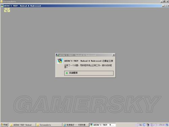Close the crash error dialog
Image resolution: width=169 pixels, height=127 pixels.
click(x=114, y=55)
